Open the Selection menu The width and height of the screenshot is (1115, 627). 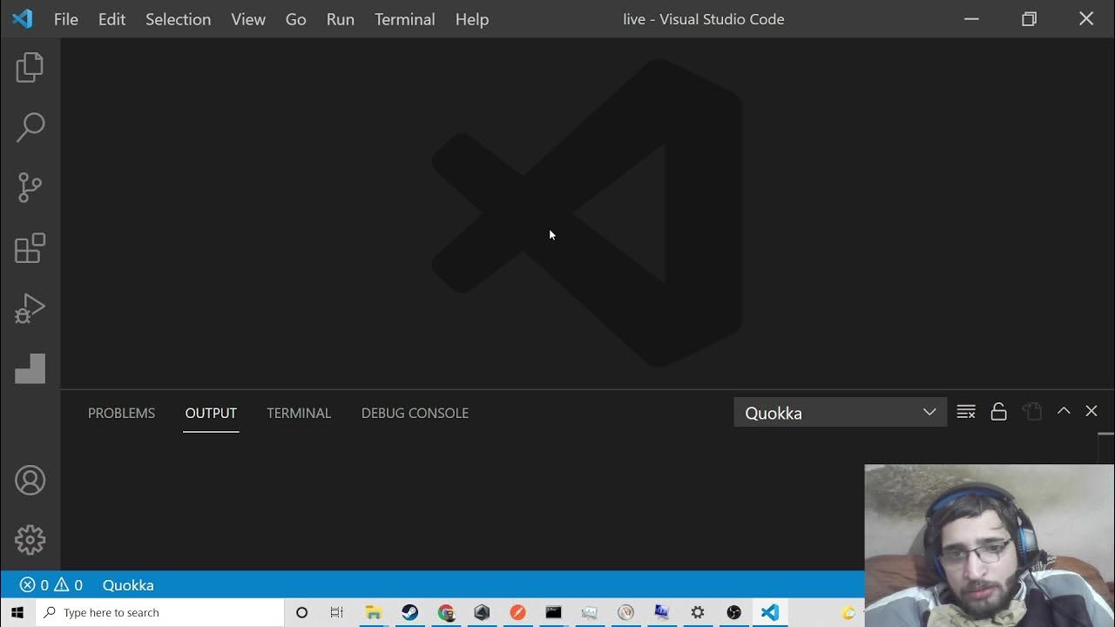coord(178,19)
